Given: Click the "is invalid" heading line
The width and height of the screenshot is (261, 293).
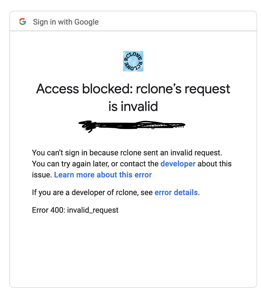Looking at the screenshot, I should click(133, 106).
